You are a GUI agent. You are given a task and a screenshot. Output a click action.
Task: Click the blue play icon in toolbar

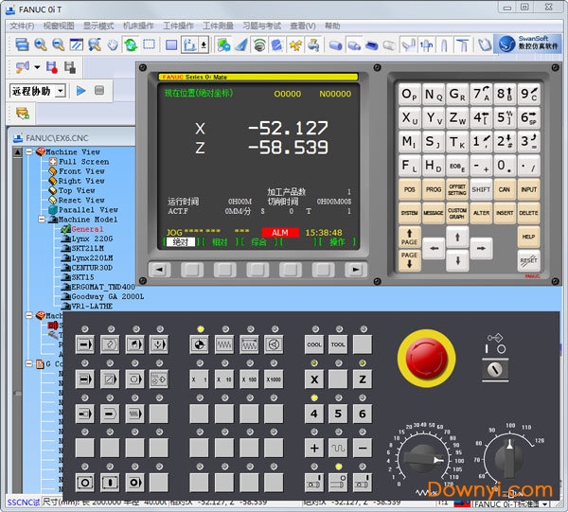point(81,91)
